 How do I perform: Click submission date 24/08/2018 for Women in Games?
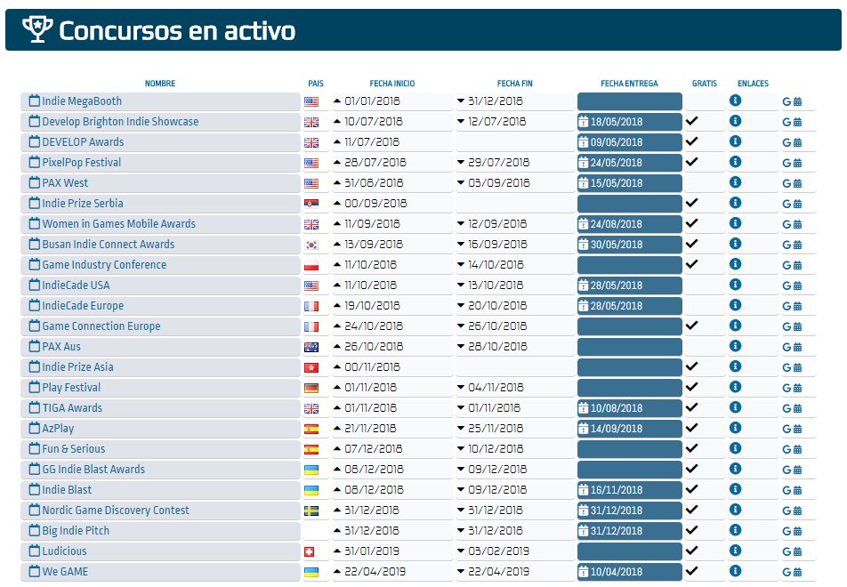pos(617,223)
